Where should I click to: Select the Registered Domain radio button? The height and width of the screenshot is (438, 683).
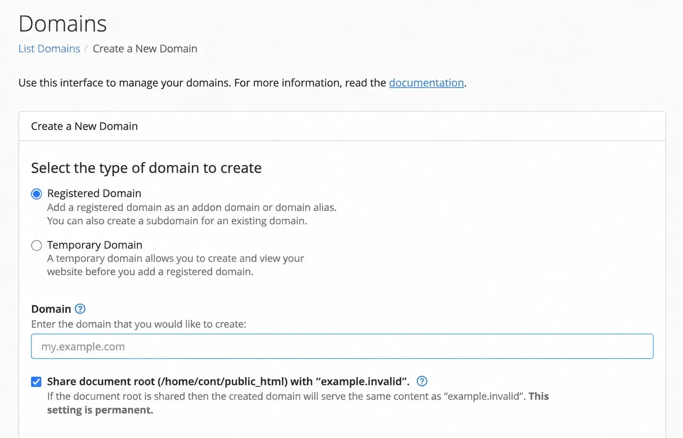click(x=37, y=194)
